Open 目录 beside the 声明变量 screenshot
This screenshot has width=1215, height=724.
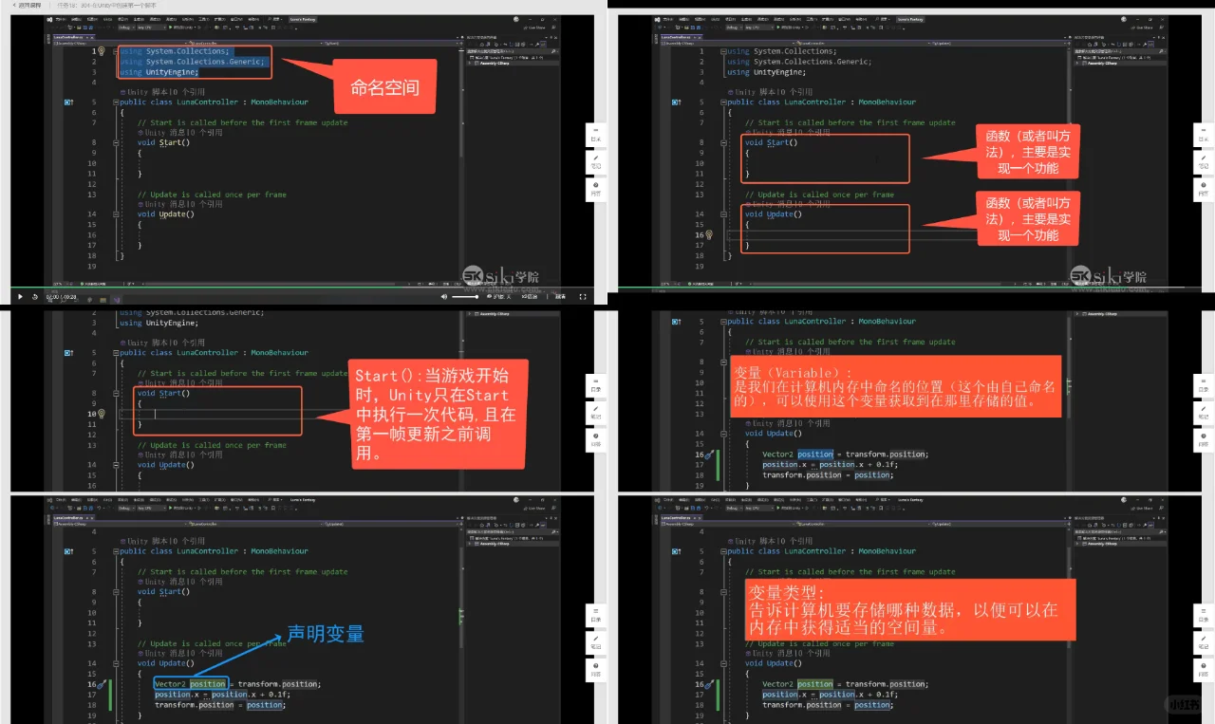(x=596, y=615)
